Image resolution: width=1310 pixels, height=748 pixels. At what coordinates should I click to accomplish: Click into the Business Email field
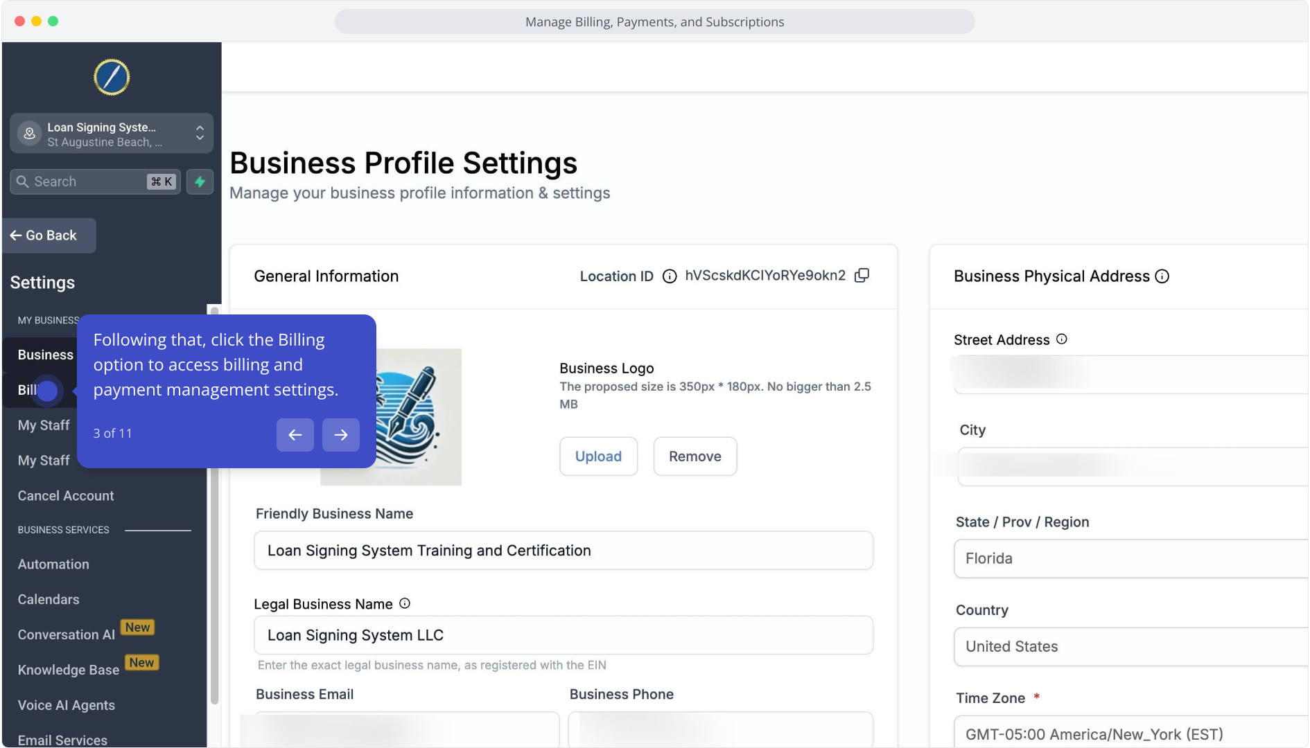pyautogui.click(x=407, y=730)
